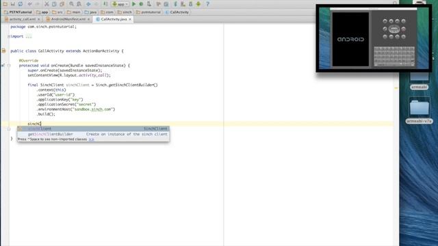Click the fold end marker below onCreate
438x246 pixels.
pos(9,129)
